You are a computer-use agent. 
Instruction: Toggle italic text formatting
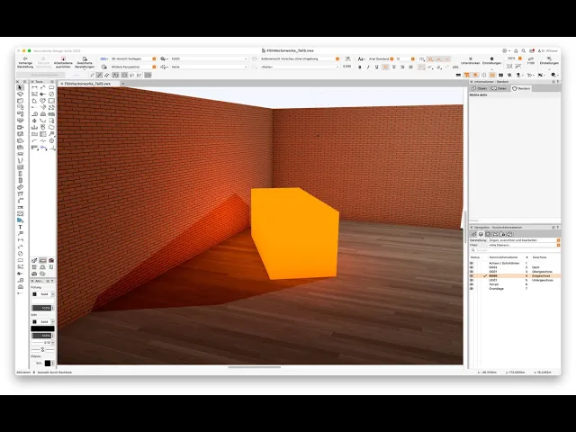coord(368,67)
